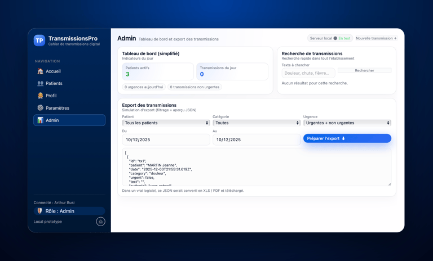Click the JSON textarea resize handle
433x261 pixels.
(390, 184)
